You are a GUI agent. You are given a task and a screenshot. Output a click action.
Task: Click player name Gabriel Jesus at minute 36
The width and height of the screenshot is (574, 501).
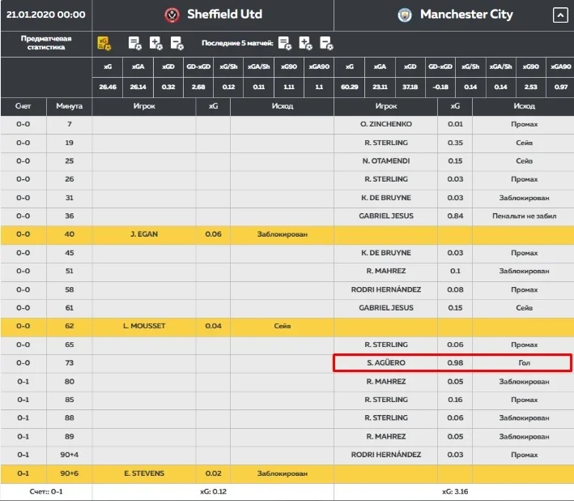[x=386, y=216]
